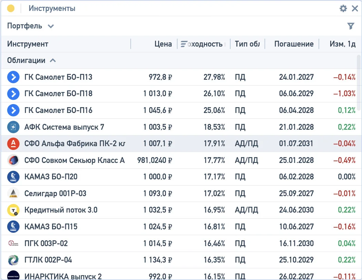Select ГК Самолет БО-П18 instrument name
This screenshot has width=362, height=280.
coord(59,93)
